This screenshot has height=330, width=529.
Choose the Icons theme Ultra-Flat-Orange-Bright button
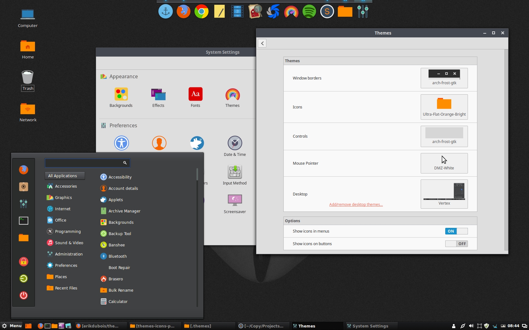coord(444,107)
